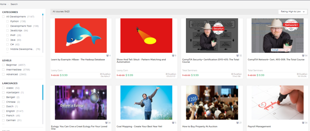Toggle the Advanced level filter
Viewport: 310px width, 131px height.
tap(3, 74)
